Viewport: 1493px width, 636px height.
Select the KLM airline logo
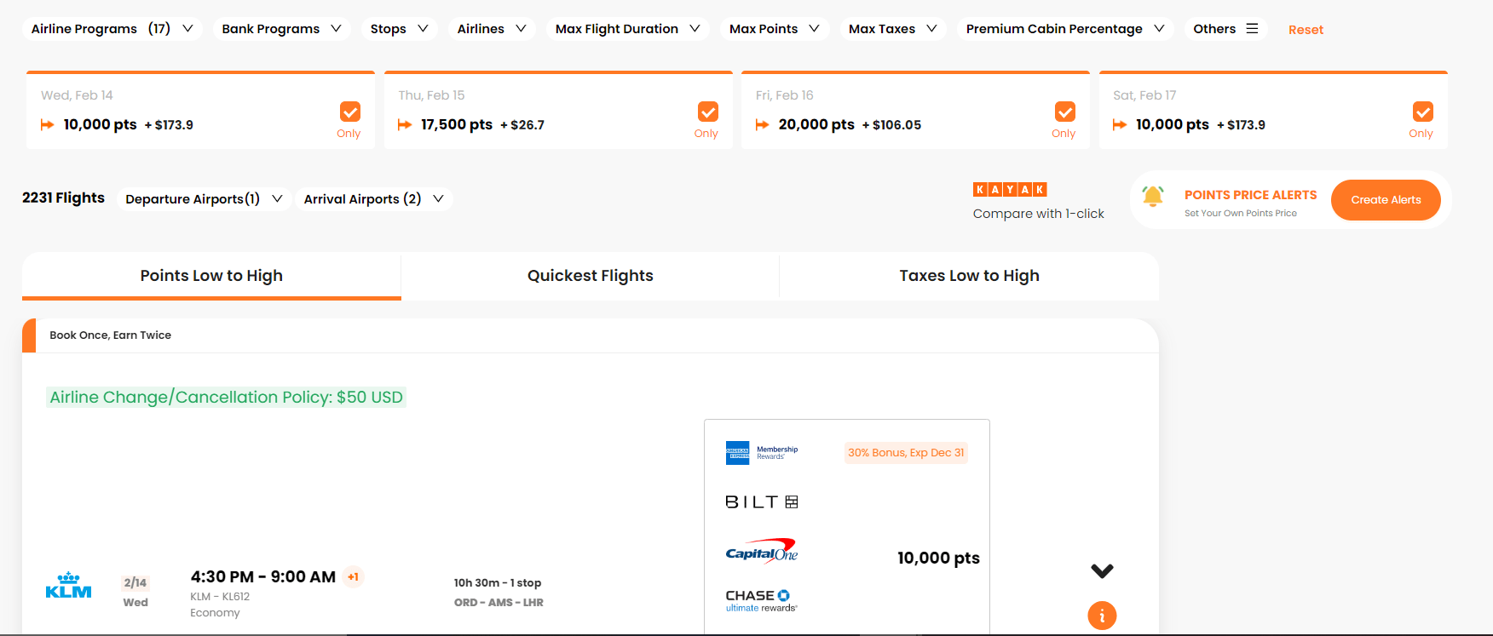click(69, 584)
